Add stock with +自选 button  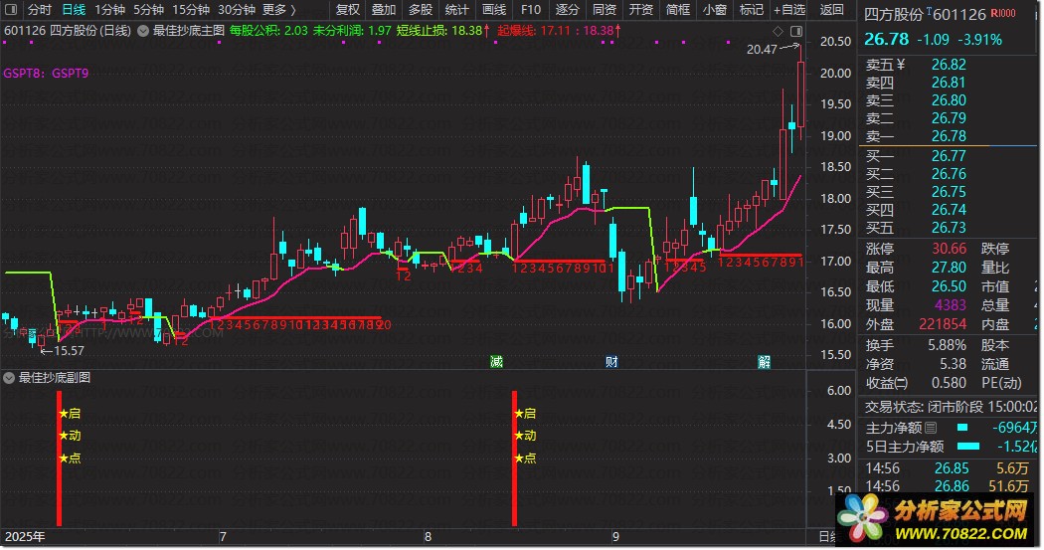click(789, 9)
